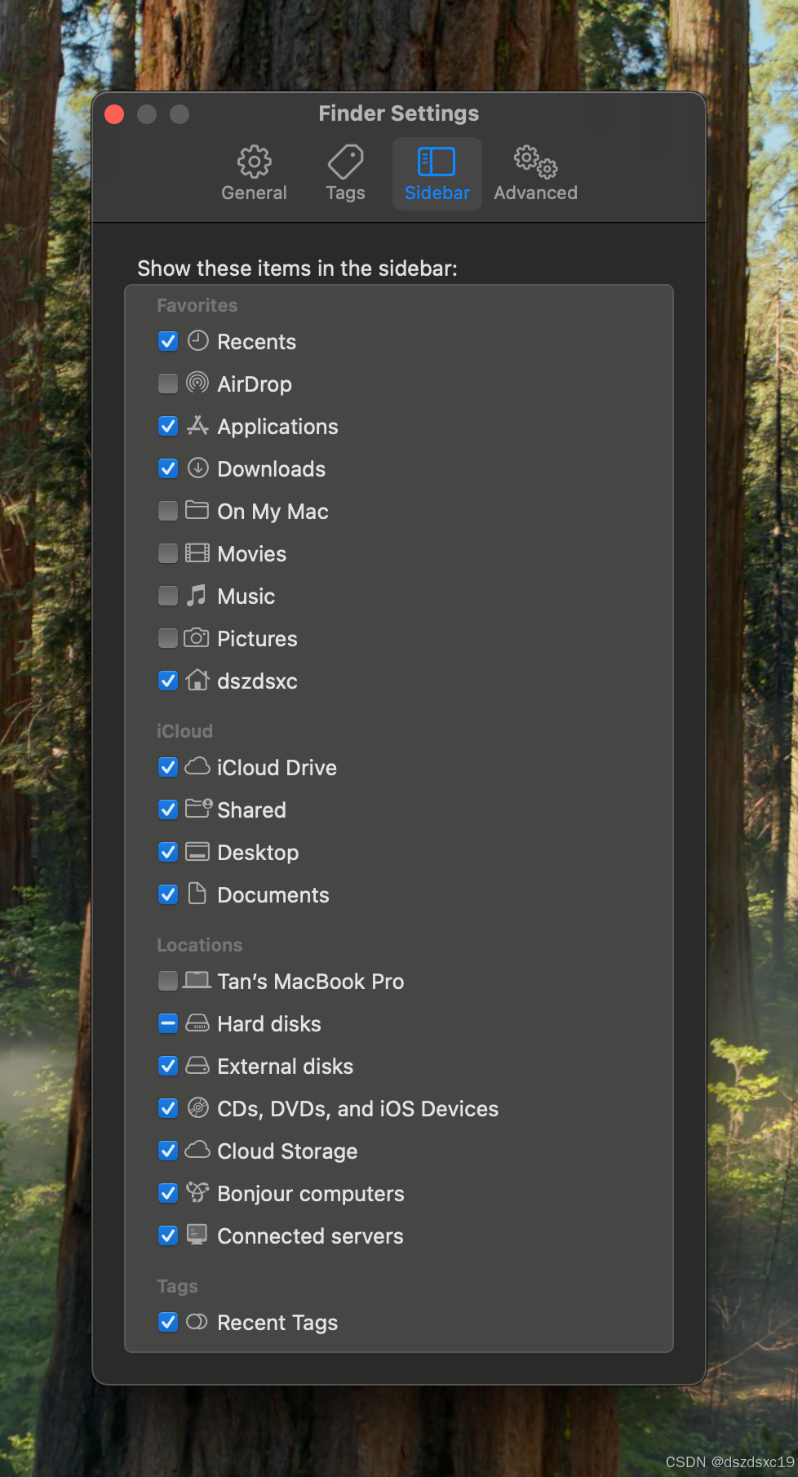Click the Tan's MacBook Pro laptop icon
The height and width of the screenshot is (1477, 798).
[197, 980]
